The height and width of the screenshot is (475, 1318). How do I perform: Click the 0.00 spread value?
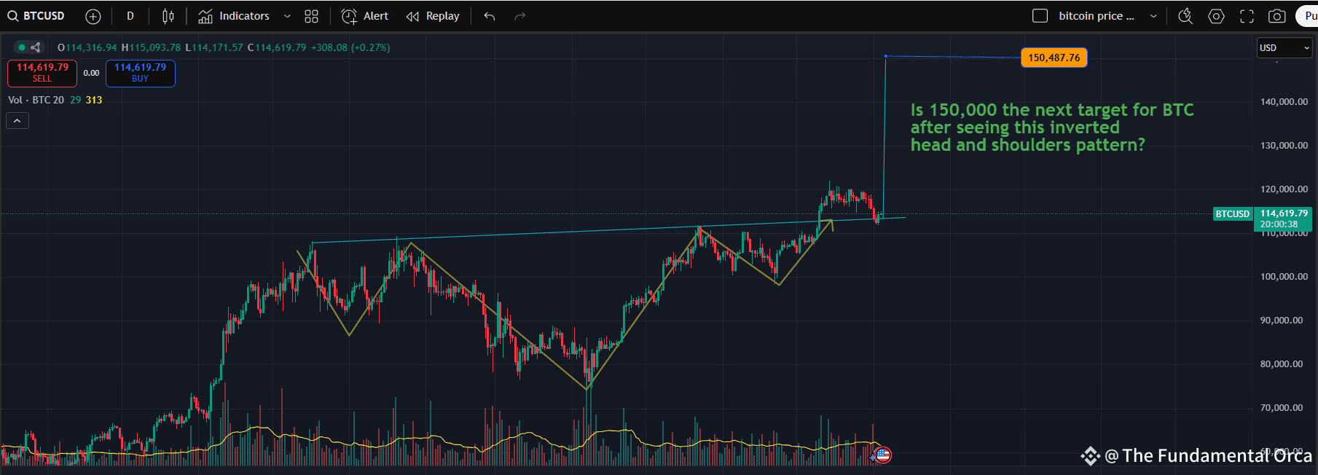click(91, 73)
